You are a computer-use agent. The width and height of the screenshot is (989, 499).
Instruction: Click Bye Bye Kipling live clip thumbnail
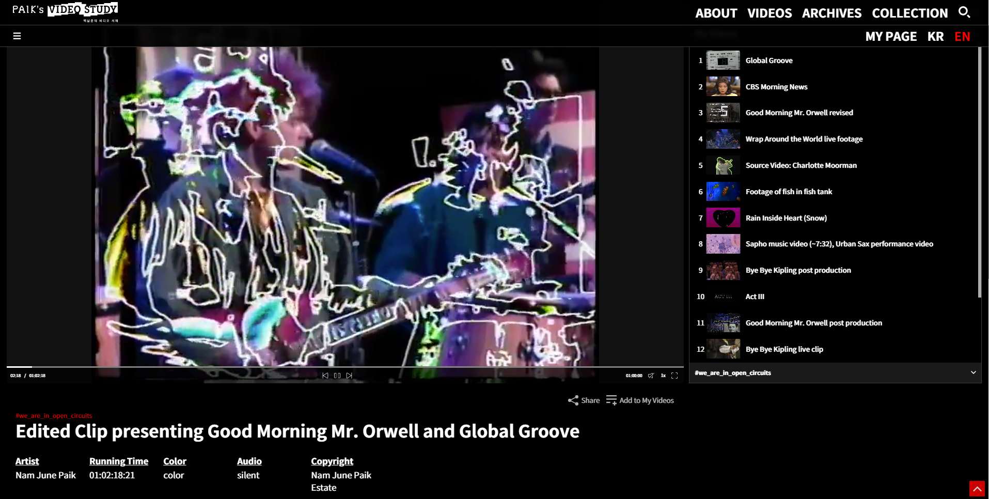pyautogui.click(x=723, y=349)
